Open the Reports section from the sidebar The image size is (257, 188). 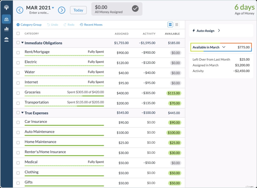6,29
